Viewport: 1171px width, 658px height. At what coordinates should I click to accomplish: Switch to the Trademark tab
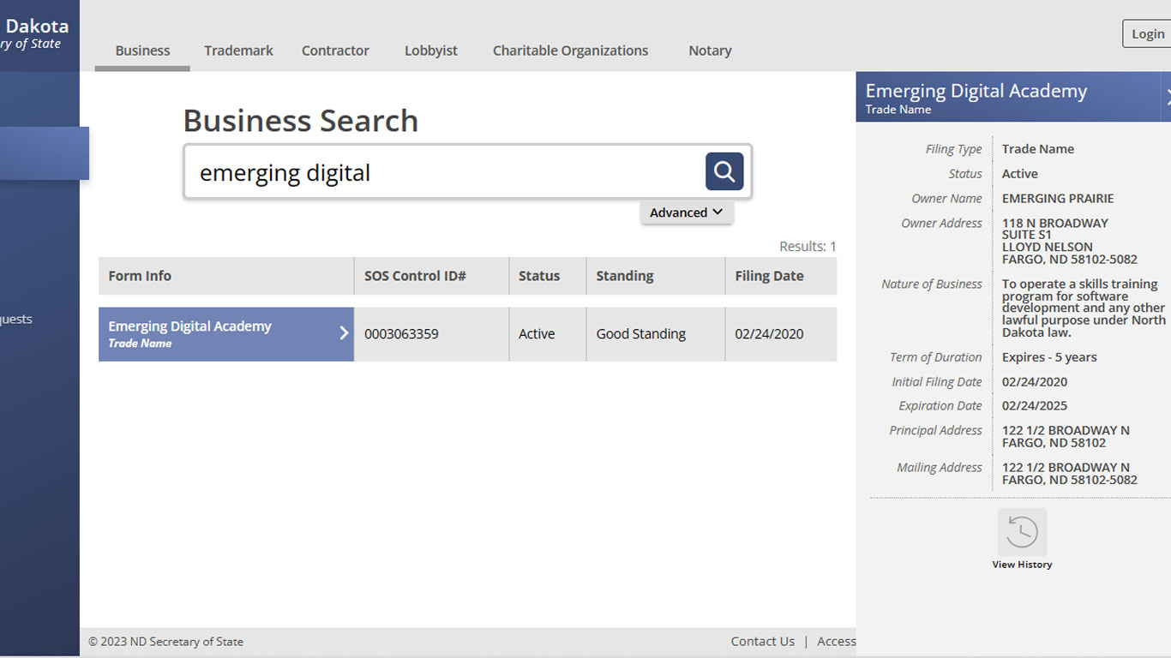pos(238,51)
